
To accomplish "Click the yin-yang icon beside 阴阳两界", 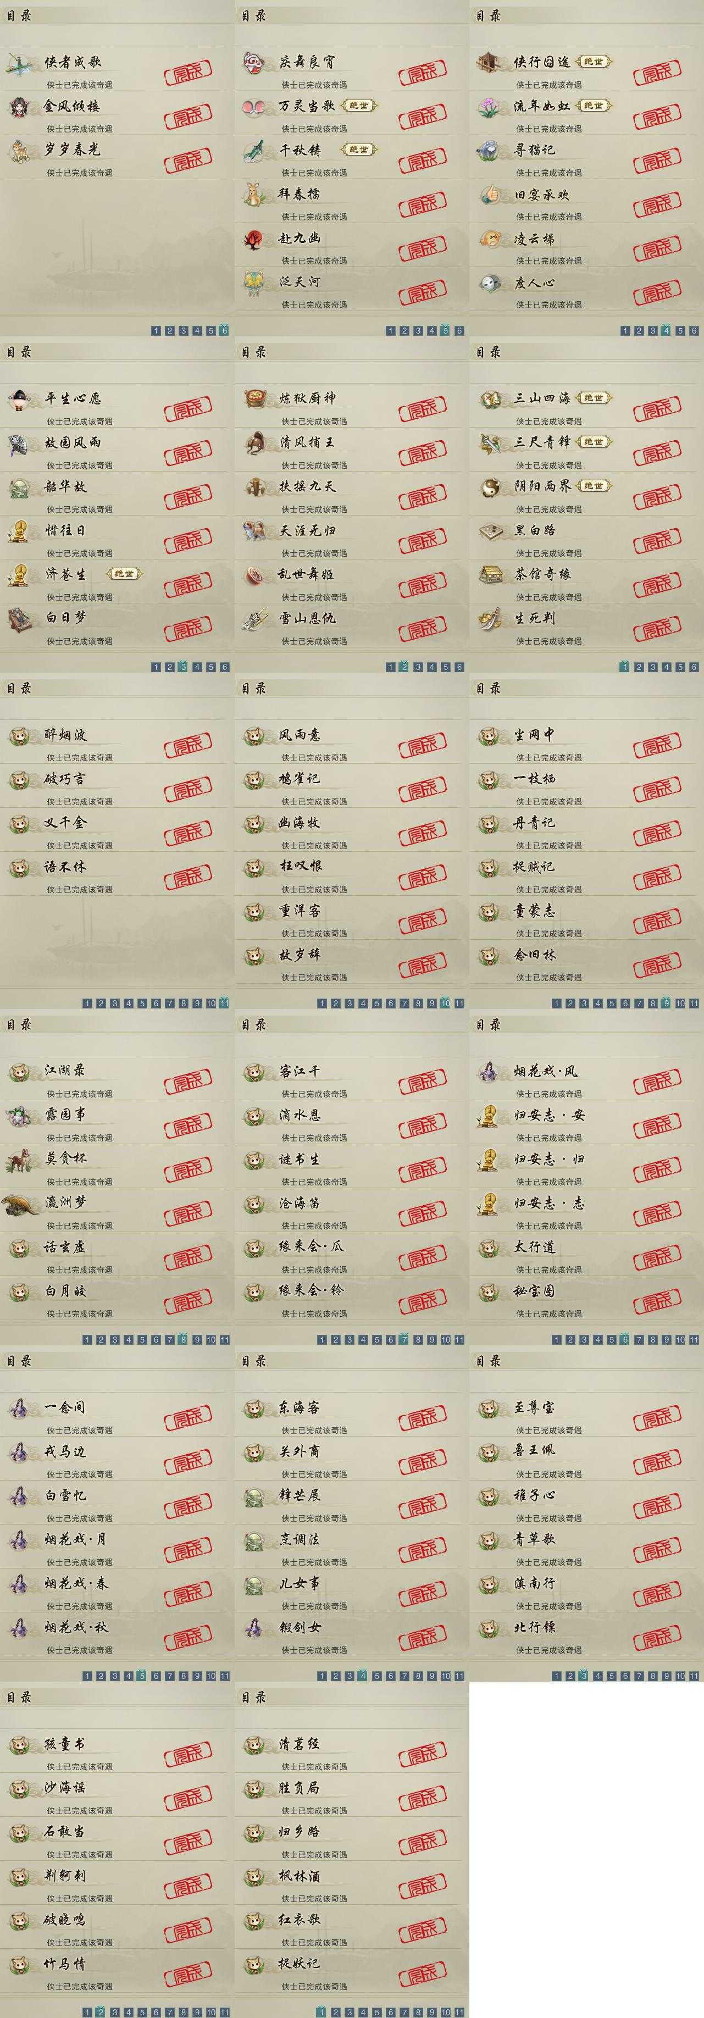I will pos(490,487).
